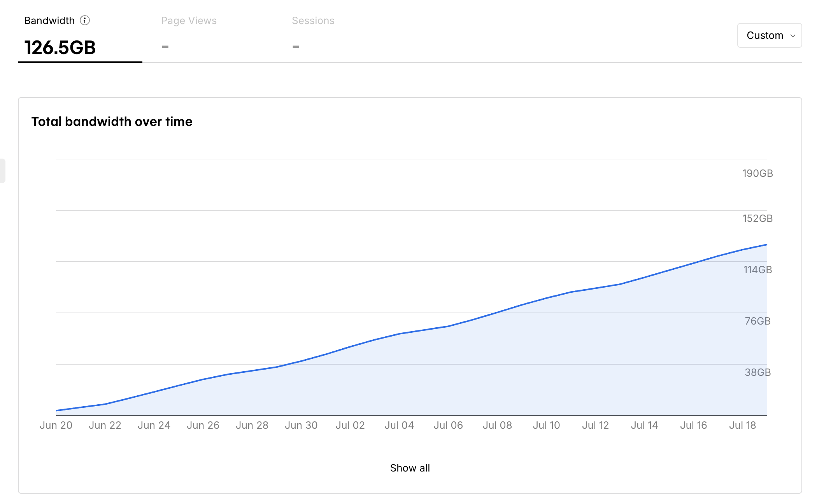Click the Jul 10 axis label
This screenshot has width=817, height=503.
coord(546,425)
